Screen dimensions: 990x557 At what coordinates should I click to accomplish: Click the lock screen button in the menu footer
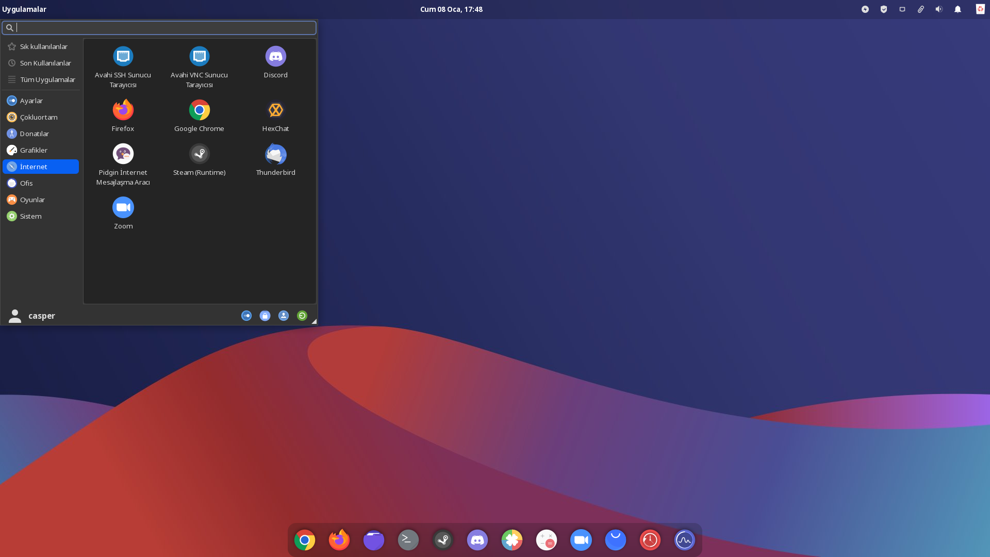(x=265, y=316)
